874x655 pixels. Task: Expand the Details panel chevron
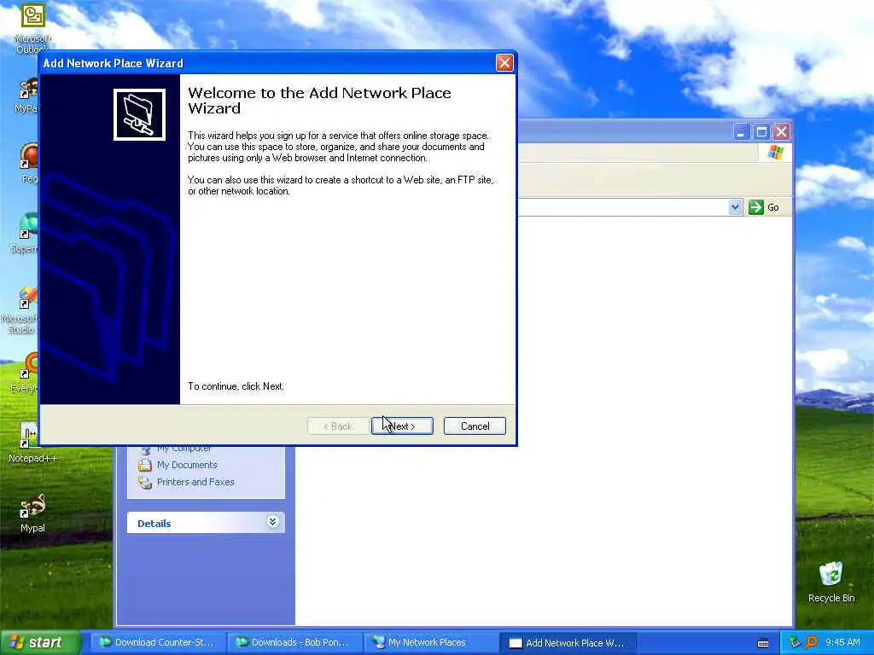272,522
